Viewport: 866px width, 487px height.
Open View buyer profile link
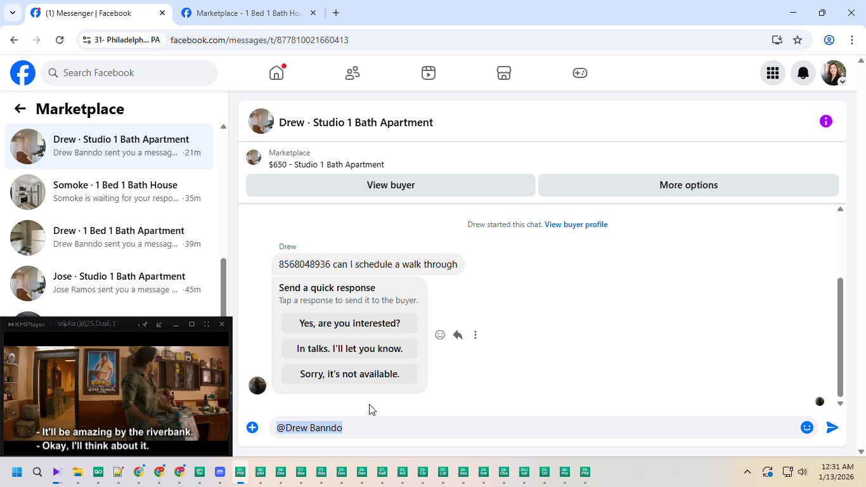(x=576, y=224)
